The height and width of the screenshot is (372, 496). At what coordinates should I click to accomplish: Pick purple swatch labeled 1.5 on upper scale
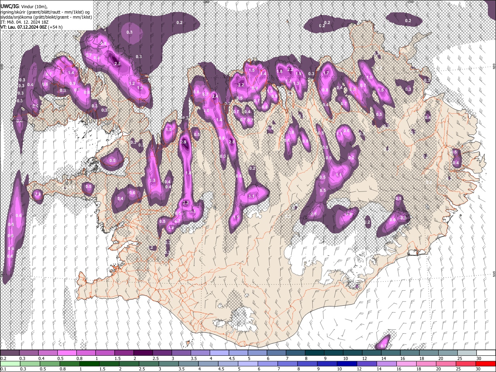pyautogui.click(x=124, y=353)
